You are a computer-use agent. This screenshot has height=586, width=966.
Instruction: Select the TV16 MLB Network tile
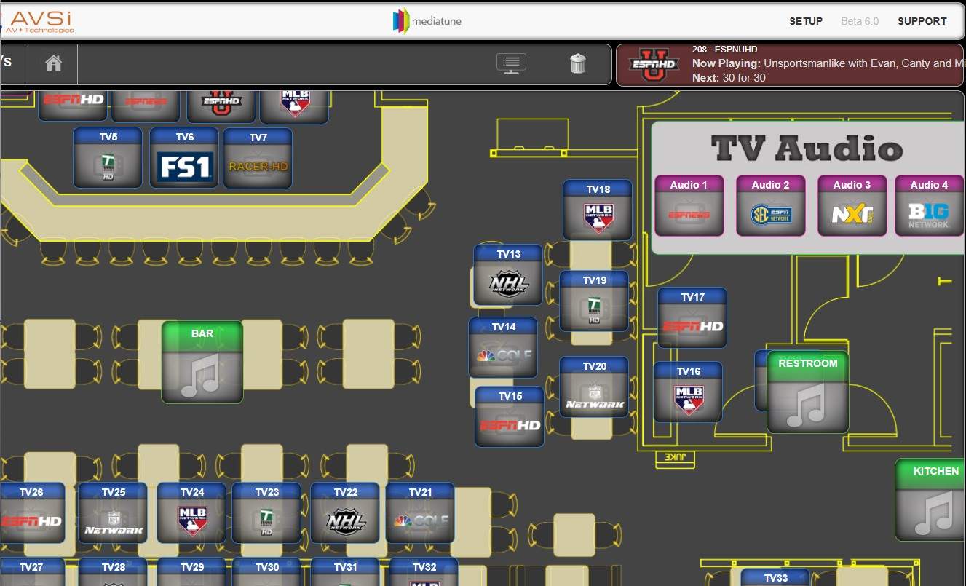(x=688, y=392)
